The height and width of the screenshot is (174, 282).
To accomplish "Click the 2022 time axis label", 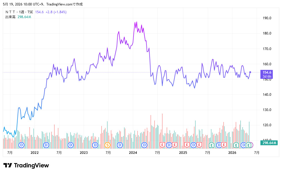I will [x=35, y=153].
